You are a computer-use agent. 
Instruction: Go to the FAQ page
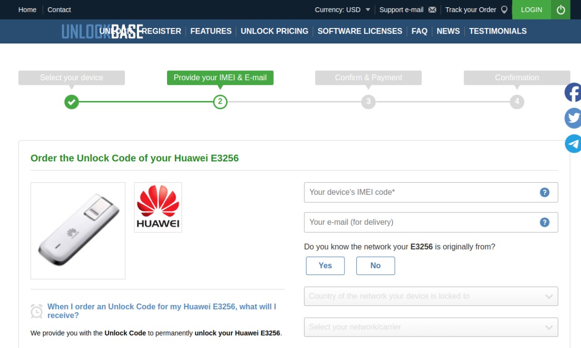419,31
